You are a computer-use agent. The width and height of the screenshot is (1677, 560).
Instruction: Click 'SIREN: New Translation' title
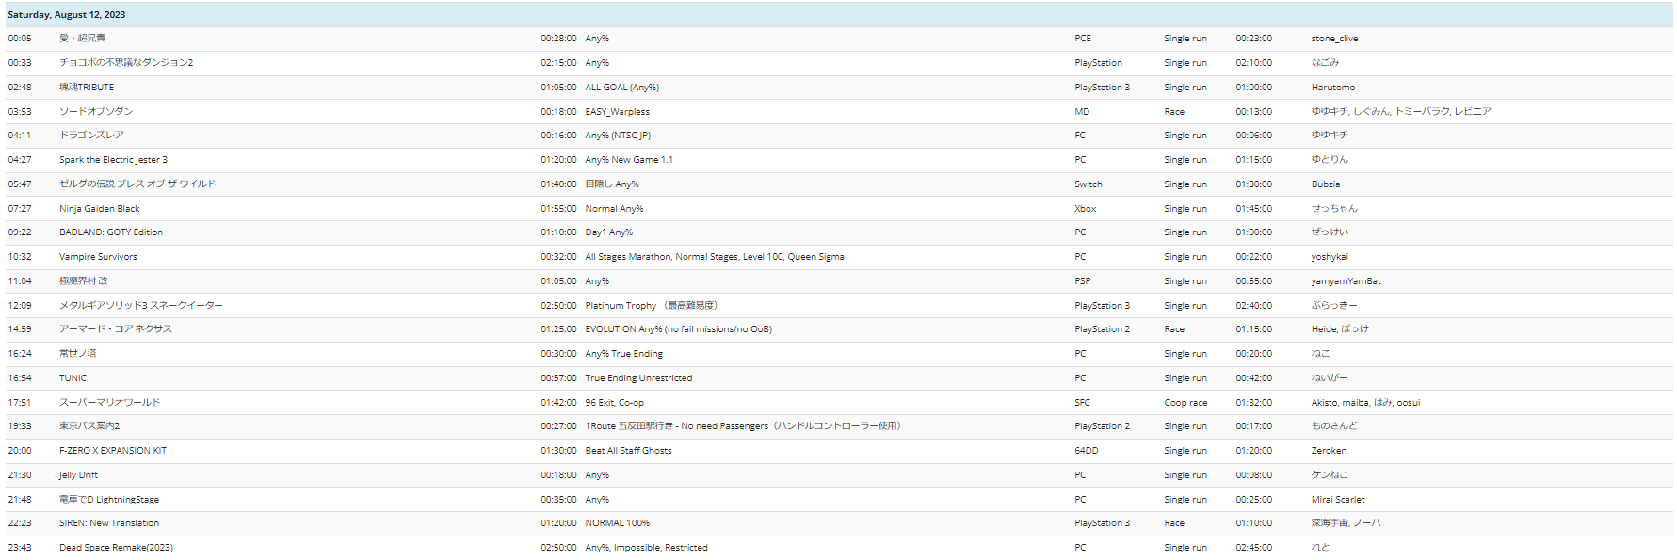(x=109, y=523)
